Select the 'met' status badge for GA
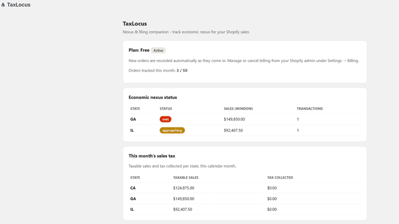This screenshot has height=224, width=399. 165,119
